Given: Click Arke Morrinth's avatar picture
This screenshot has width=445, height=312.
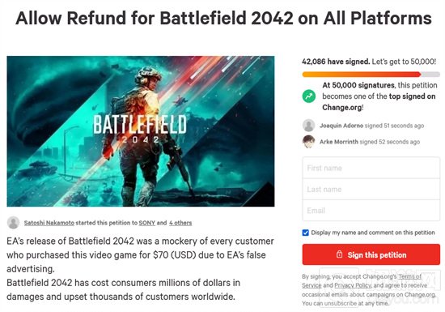Looking at the screenshot, I should click(308, 142).
